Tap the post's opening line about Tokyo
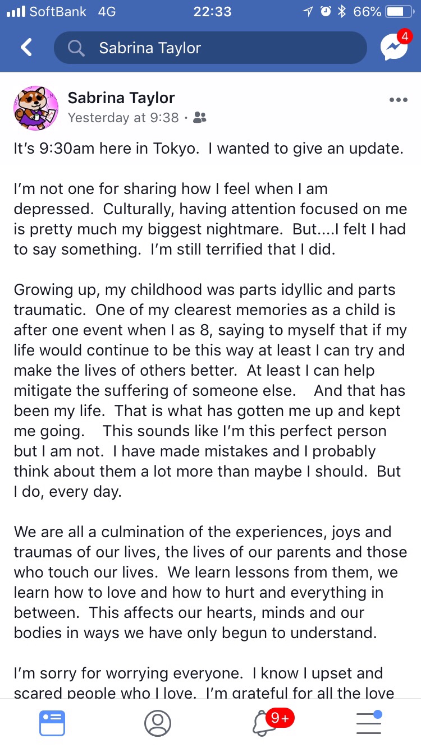The width and height of the screenshot is (421, 748). coord(208,149)
